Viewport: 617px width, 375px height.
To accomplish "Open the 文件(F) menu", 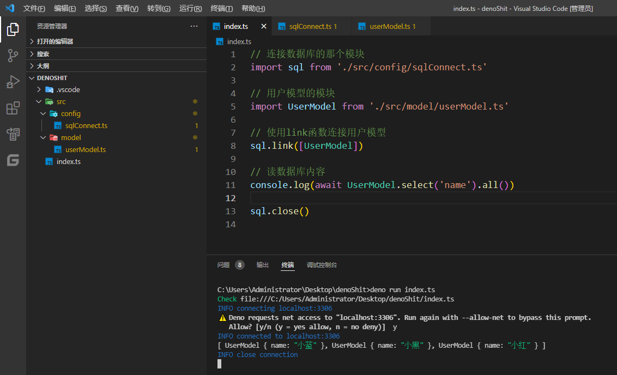I will pyautogui.click(x=34, y=8).
